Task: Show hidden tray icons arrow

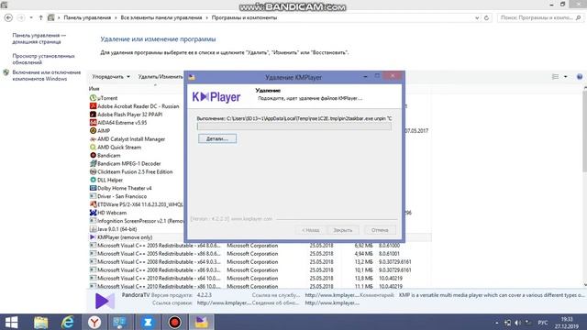Action: 497,323
